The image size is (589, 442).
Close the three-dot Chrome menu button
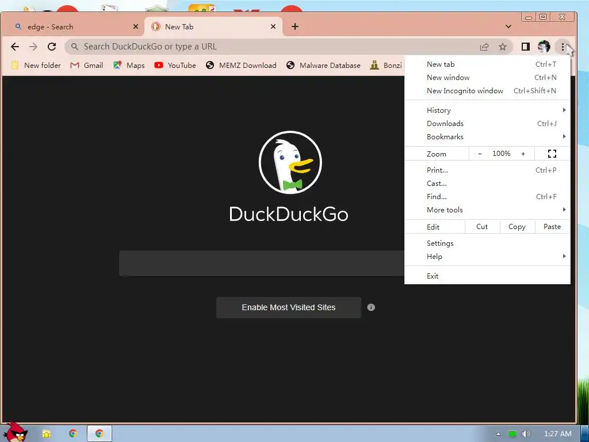pyautogui.click(x=563, y=47)
